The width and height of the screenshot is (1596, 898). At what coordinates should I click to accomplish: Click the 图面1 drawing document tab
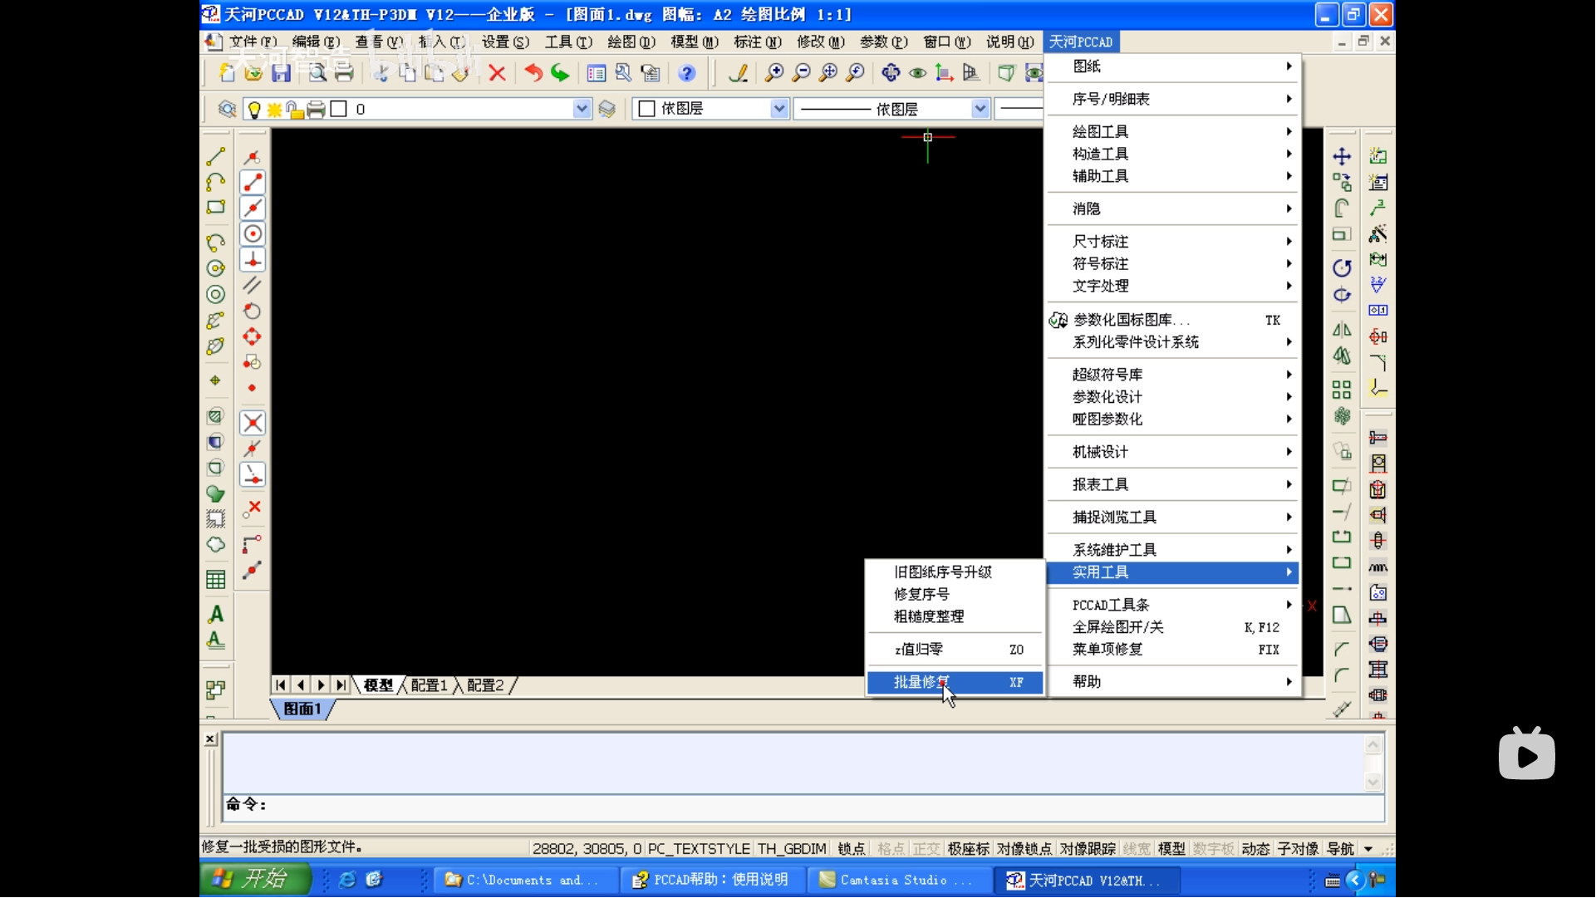pyautogui.click(x=302, y=709)
